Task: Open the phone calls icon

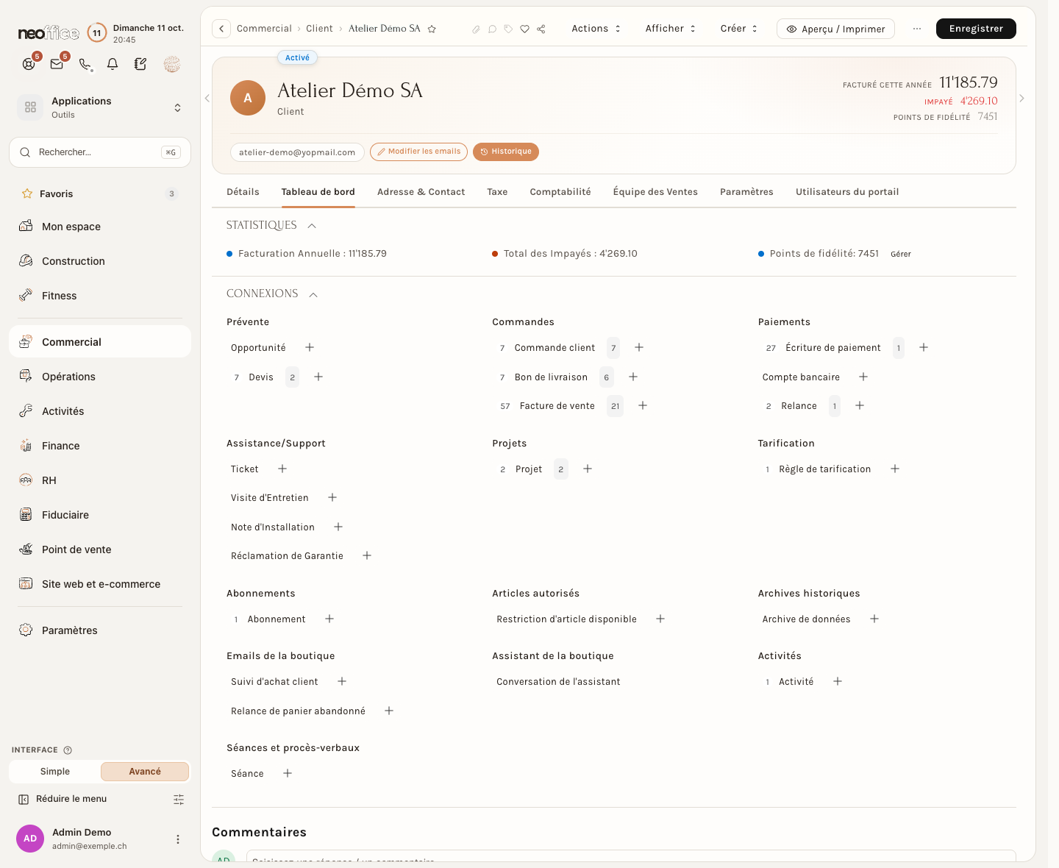Action: (85, 64)
